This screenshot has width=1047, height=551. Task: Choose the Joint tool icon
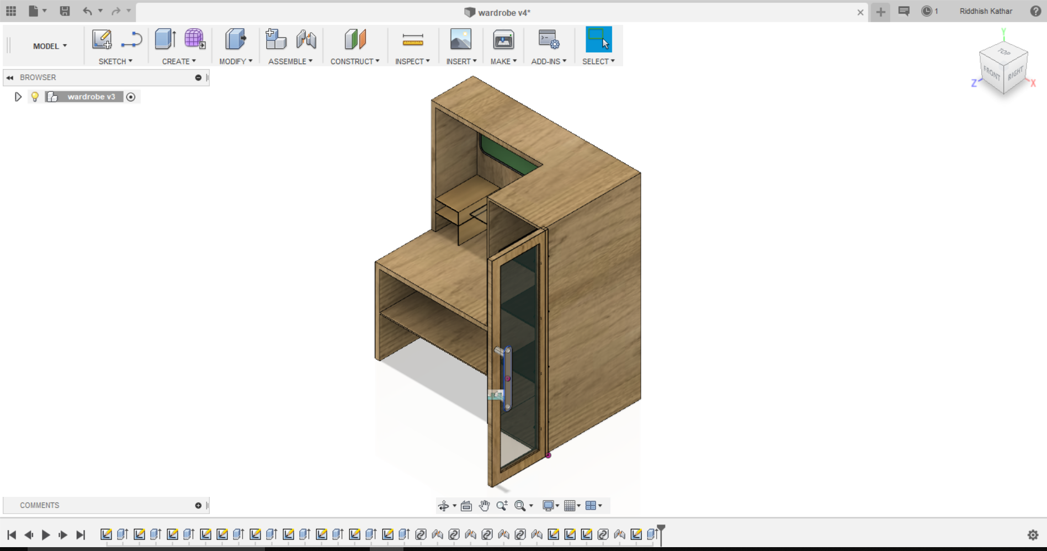click(306, 40)
